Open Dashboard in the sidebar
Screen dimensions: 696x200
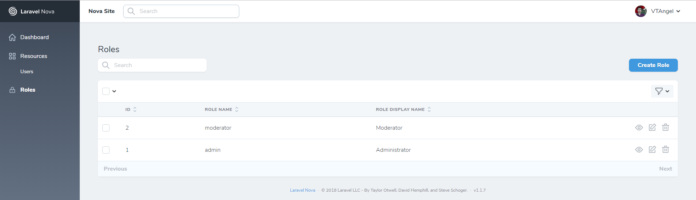(34, 37)
